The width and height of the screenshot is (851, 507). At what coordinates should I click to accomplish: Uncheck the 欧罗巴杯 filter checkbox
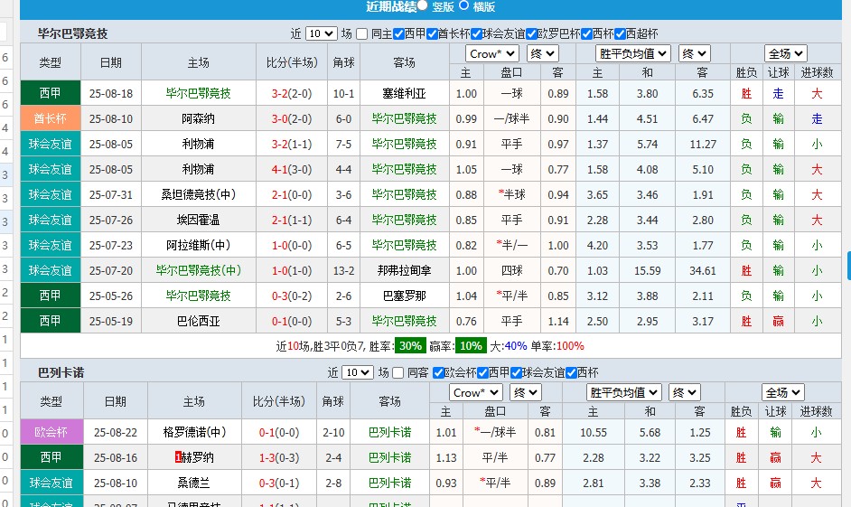[530, 33]
